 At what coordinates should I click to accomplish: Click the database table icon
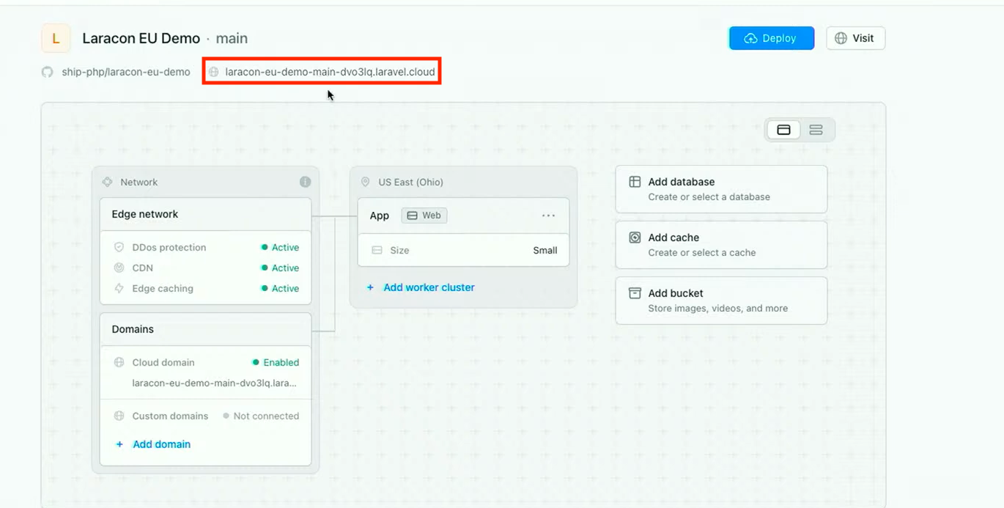[635, 182]
